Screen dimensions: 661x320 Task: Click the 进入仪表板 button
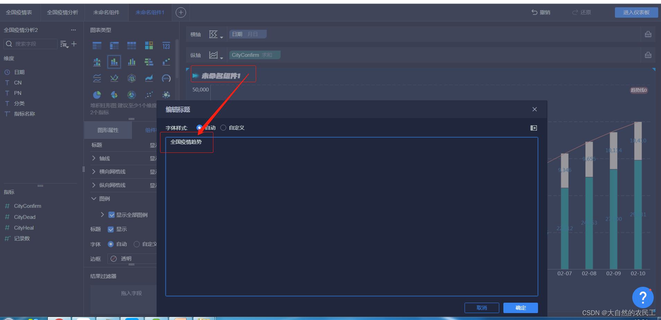pyautogui.click(x=636, y=12)
